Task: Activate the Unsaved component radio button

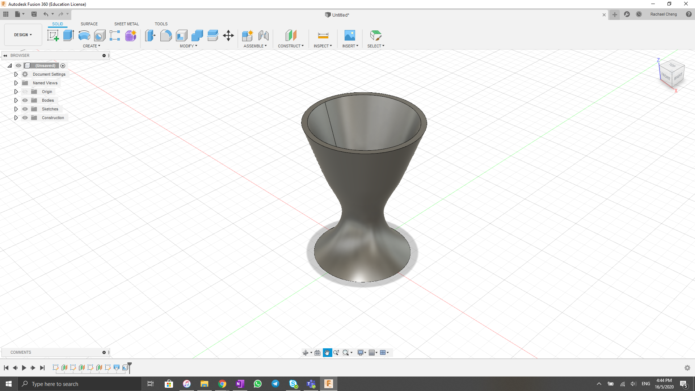Action: pyautogui.click(x=63, y=66)
